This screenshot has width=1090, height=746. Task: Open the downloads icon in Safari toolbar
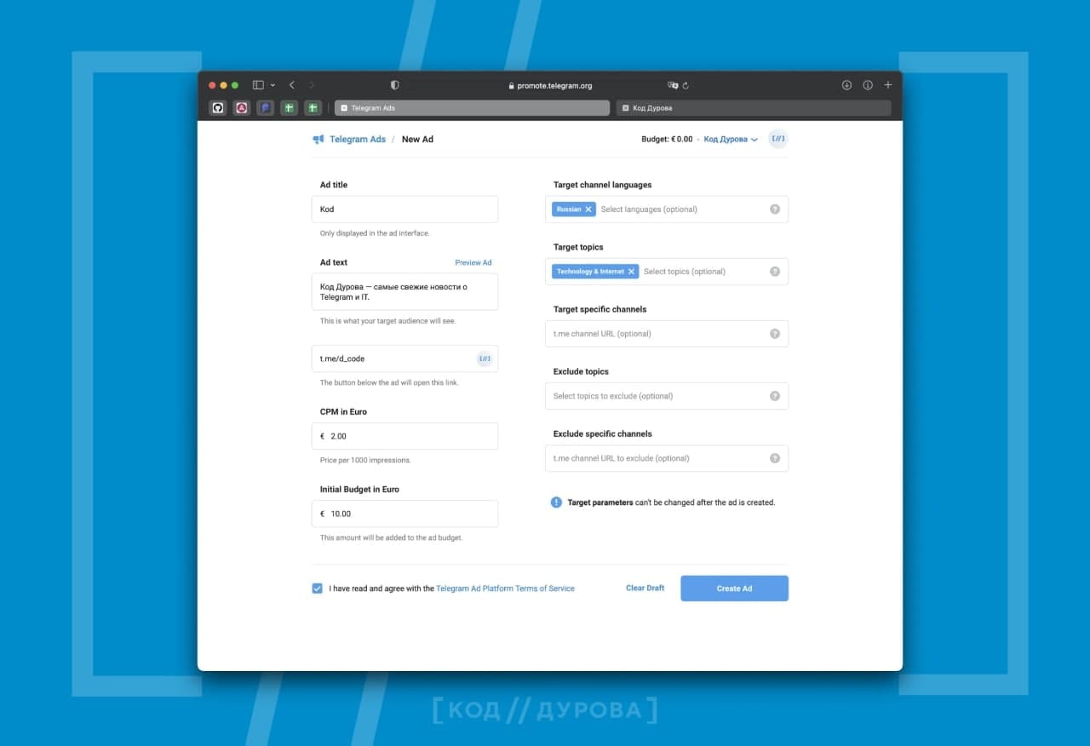point(846,85)
